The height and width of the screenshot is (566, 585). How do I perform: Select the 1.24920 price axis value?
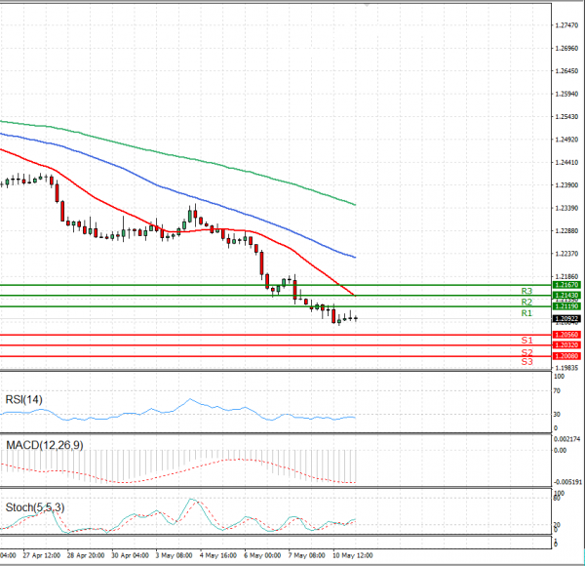pos(566,140)
